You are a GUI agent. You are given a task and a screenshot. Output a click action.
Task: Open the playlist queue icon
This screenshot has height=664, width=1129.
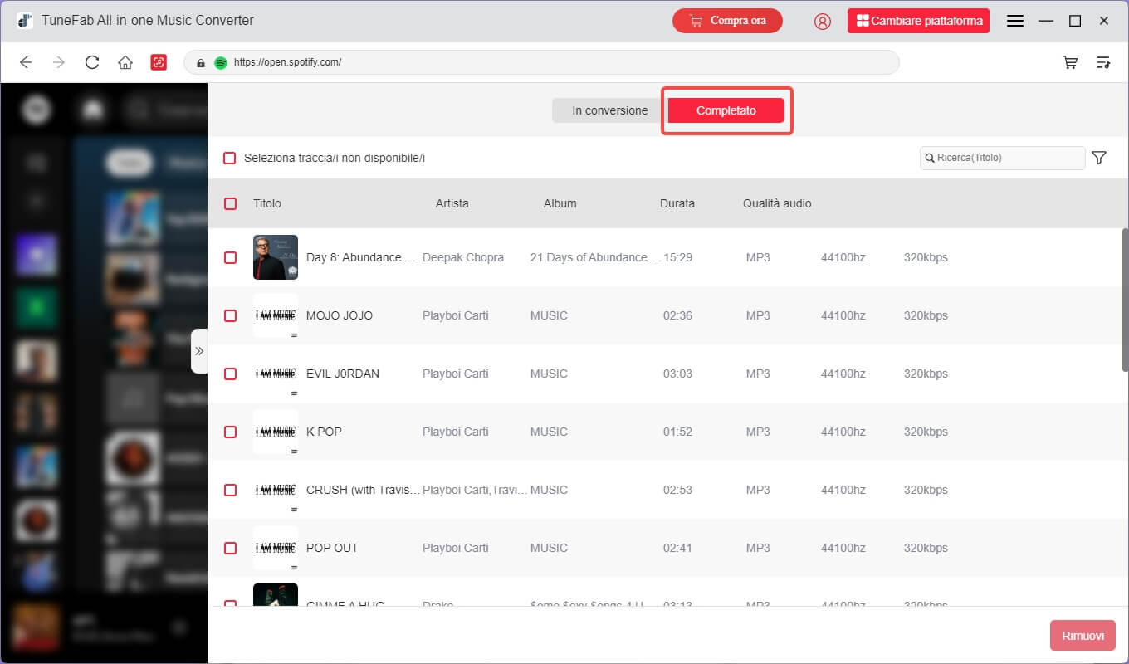(x=1103, y=62)
